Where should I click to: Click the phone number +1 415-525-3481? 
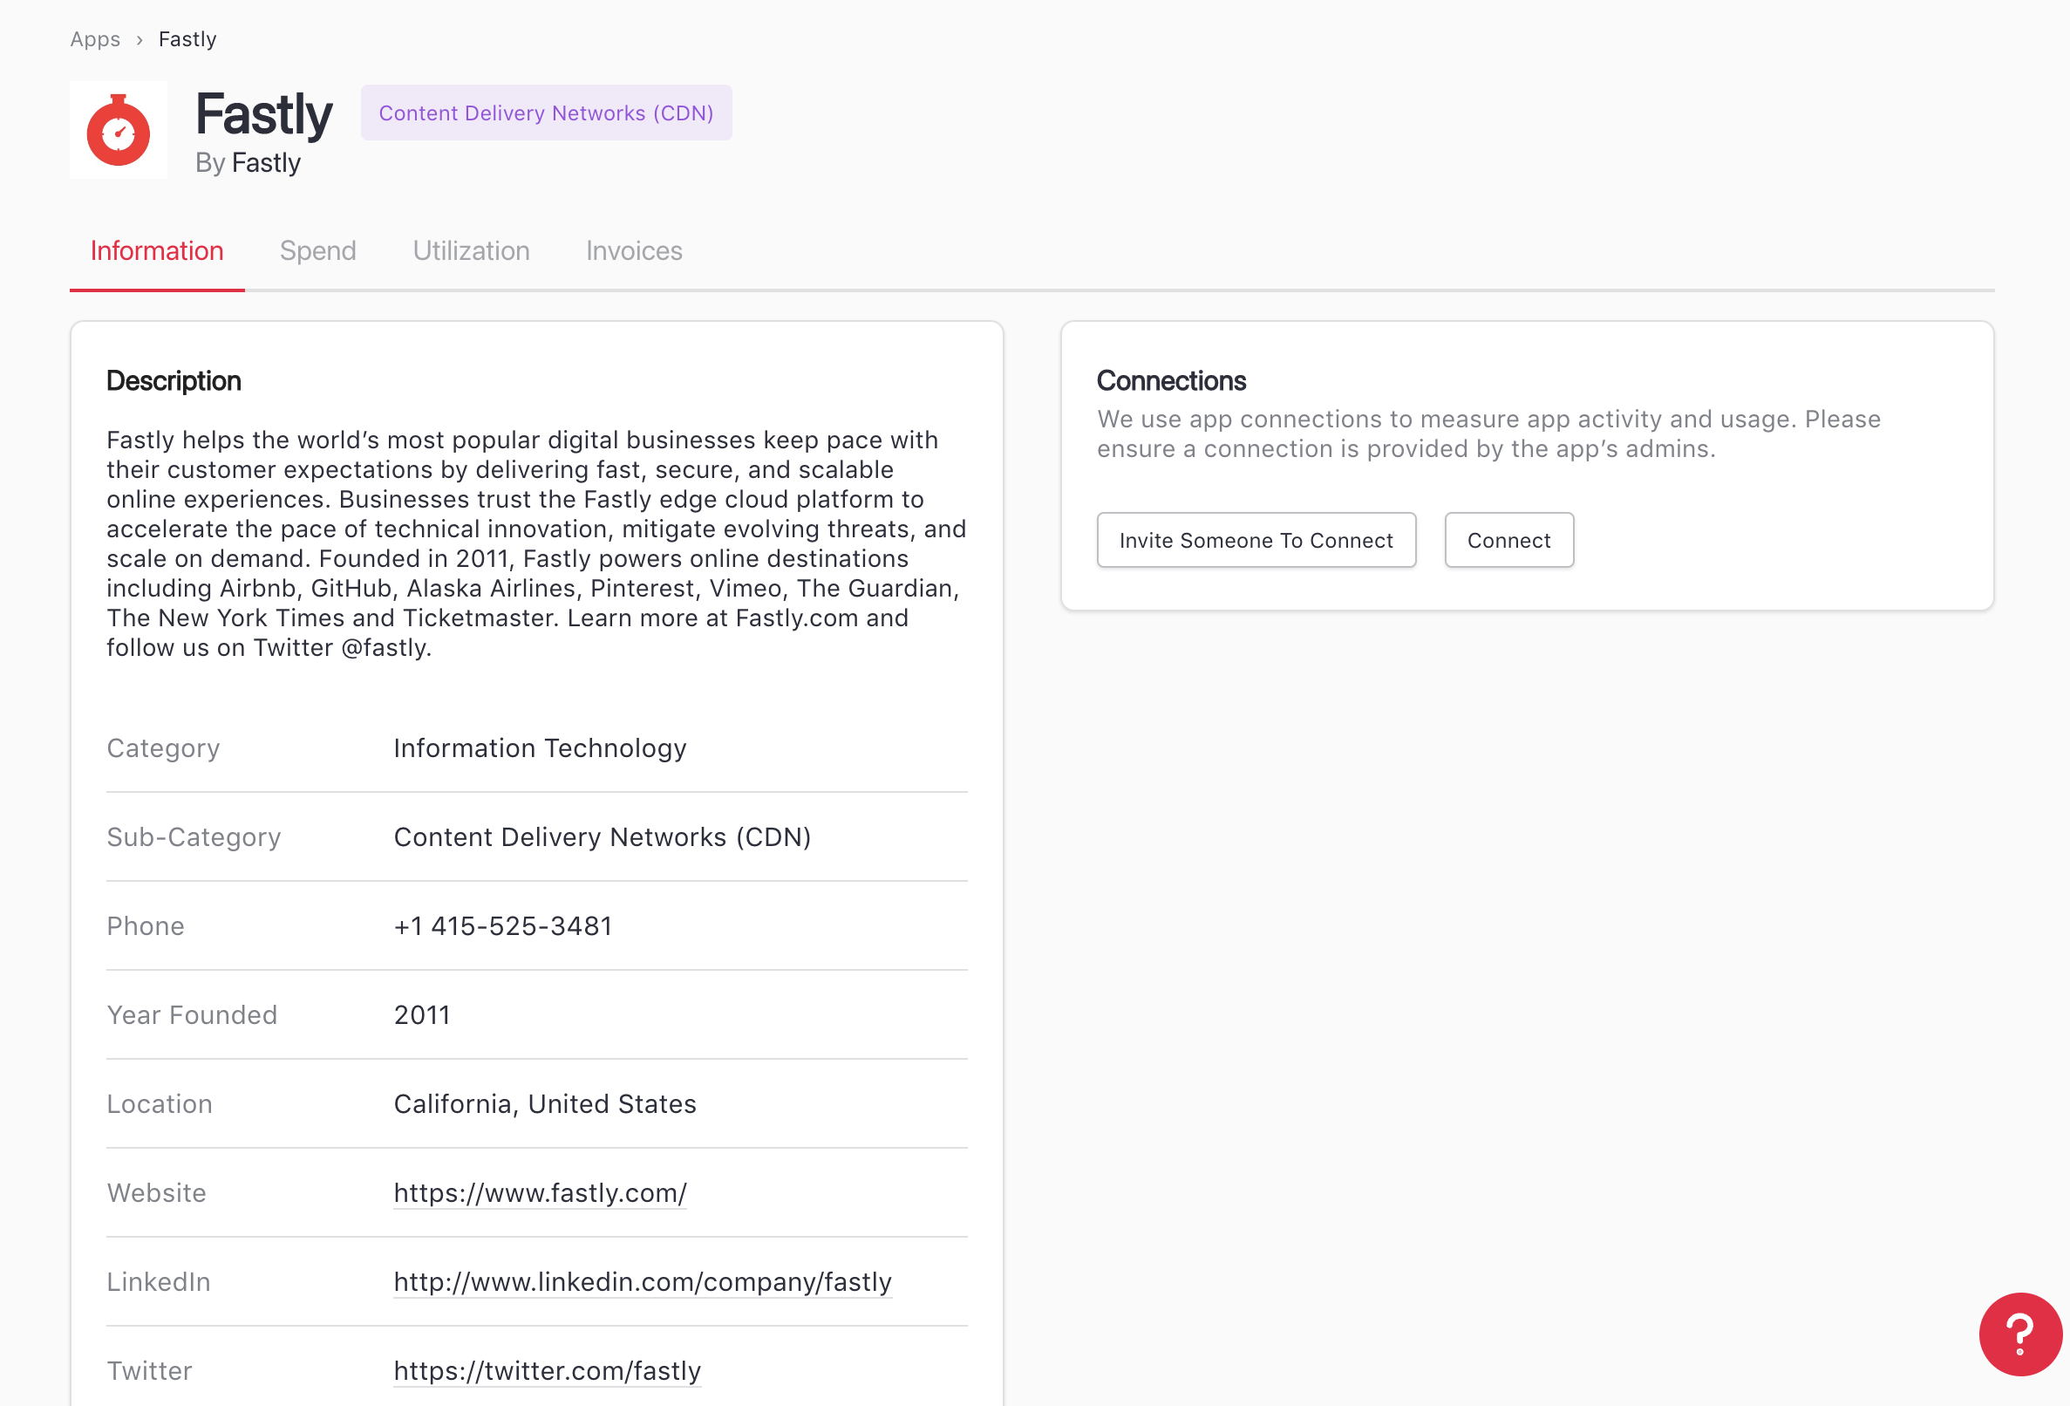pyautogui.click(x=502, y=925)
